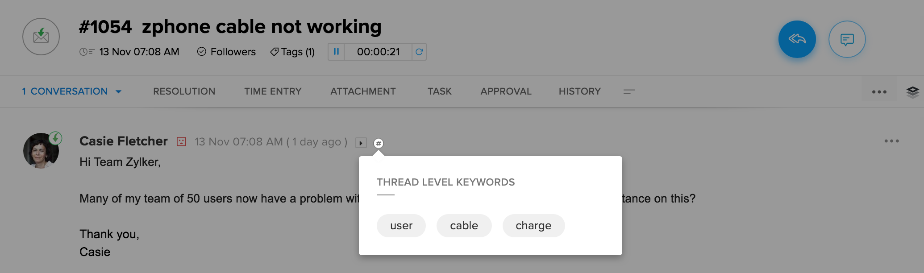Expand the thread play arrow icon
Screen dimensions: 924x273
[361, 143]
